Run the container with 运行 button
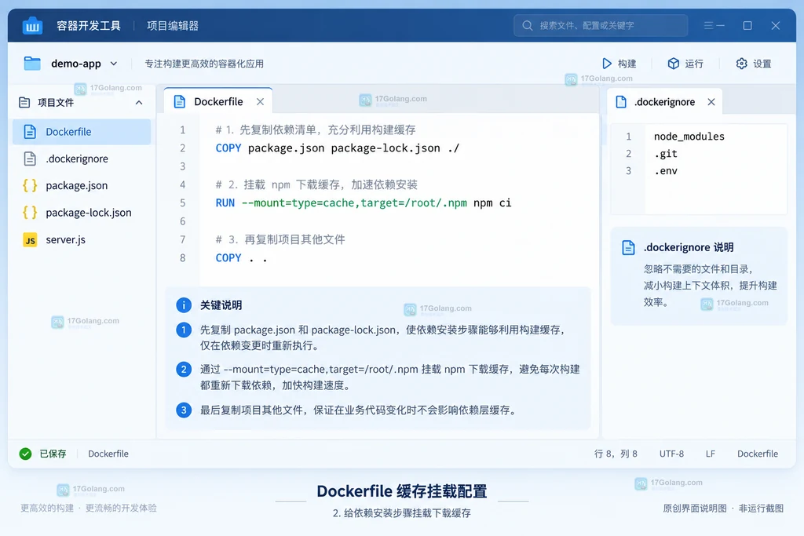The image size is (804, 536). tap(685, 64)
